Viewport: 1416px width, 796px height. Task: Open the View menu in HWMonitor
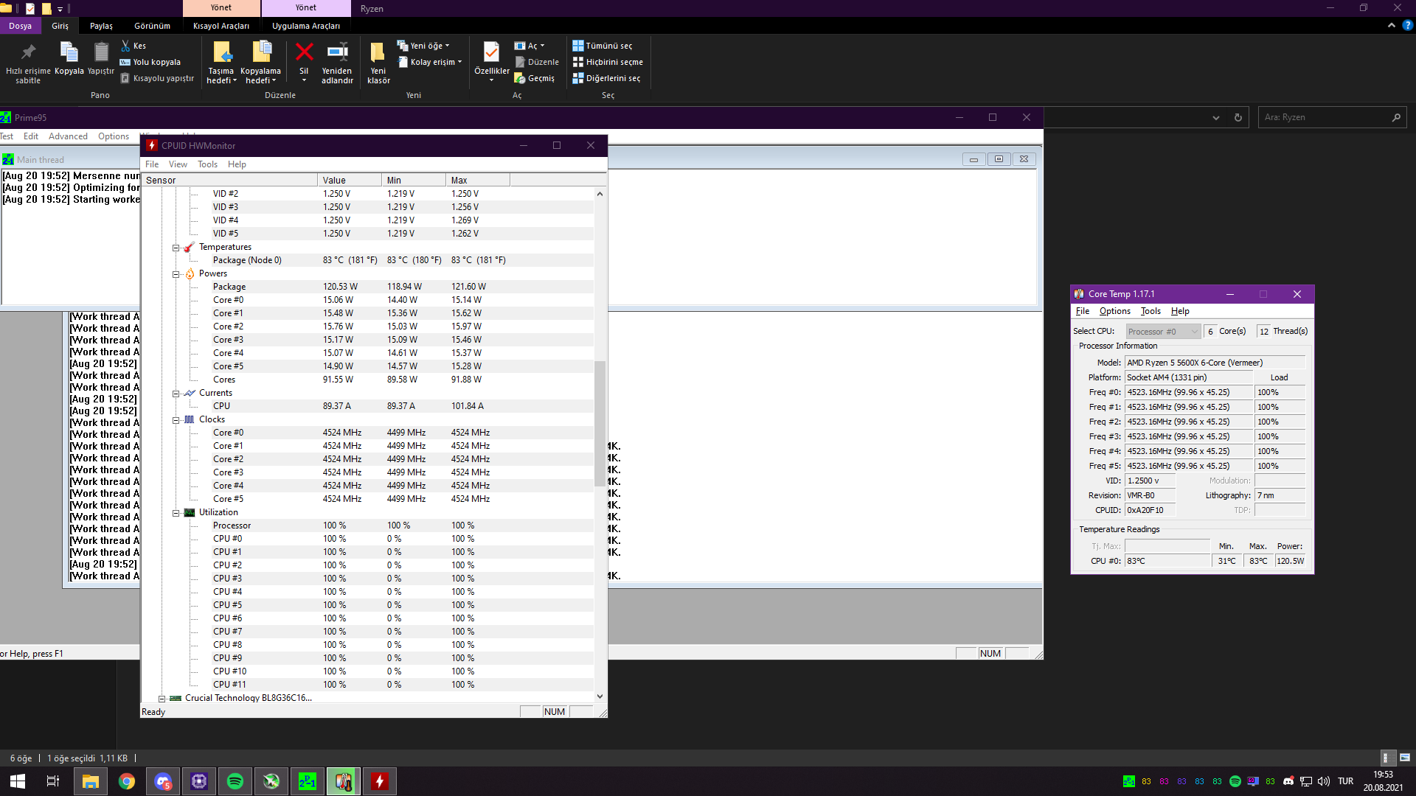178,164
